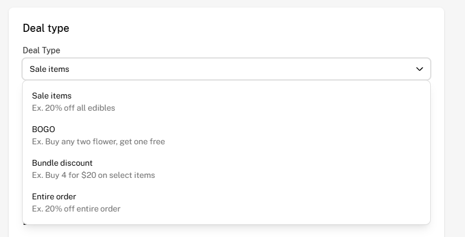Choose BOGO from the dropdown list
The width and height of the screenshot is (465, 237).
[x=43, y=129]
